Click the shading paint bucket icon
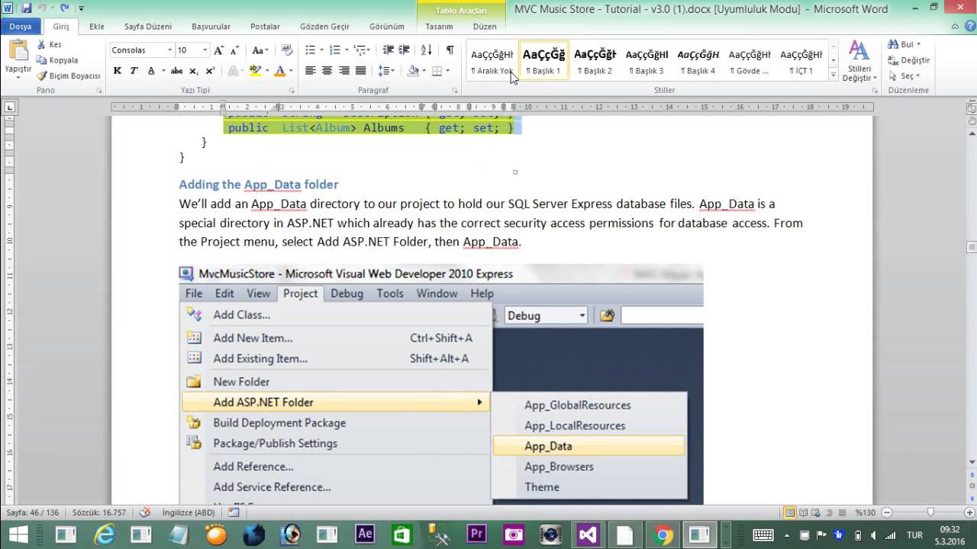This screenshot has height=549, width=977. tap(413, 71)
